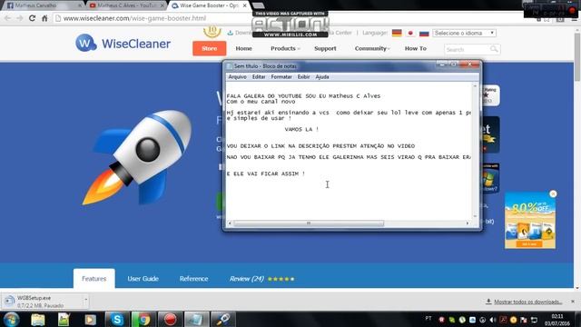The height and width of the screenshot is (327, 581).
Task: Select the User Guide tab
Action: point(143,279)
